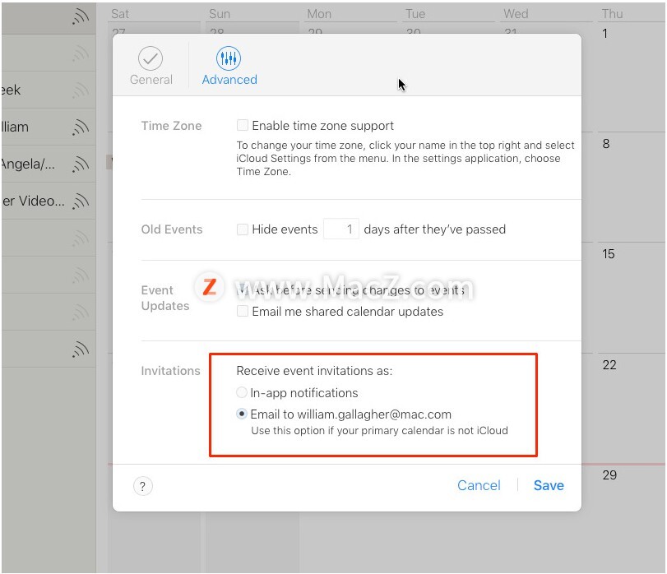
Task: Choose In-app notifications radio button
Action: [242, 392]
